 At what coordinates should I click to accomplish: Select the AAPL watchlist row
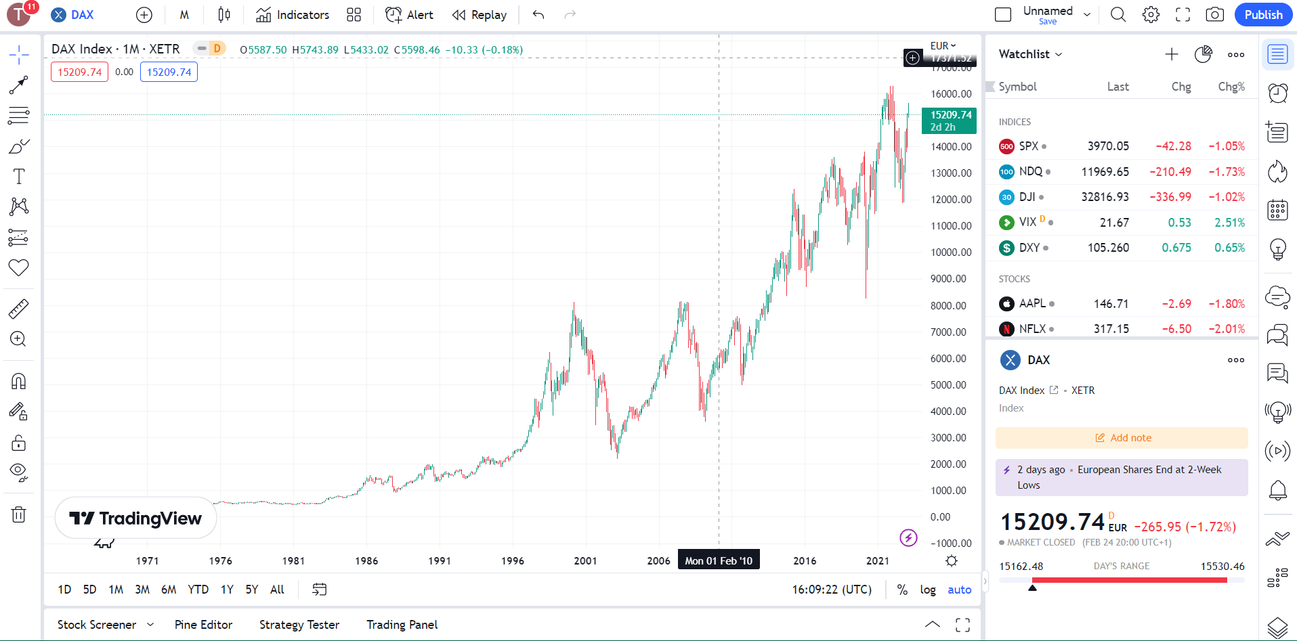click(x=1122, y=303)
